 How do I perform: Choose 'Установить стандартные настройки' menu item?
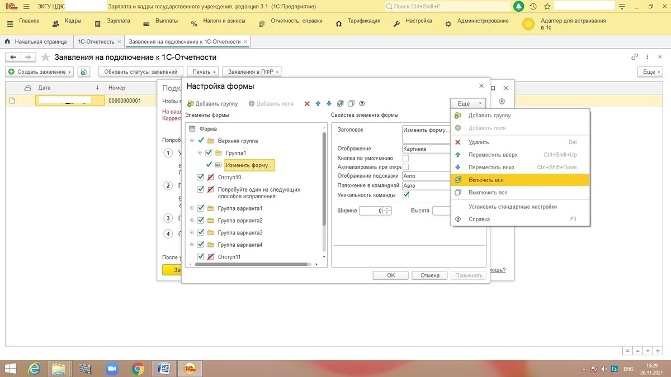(x=520, y=207)
